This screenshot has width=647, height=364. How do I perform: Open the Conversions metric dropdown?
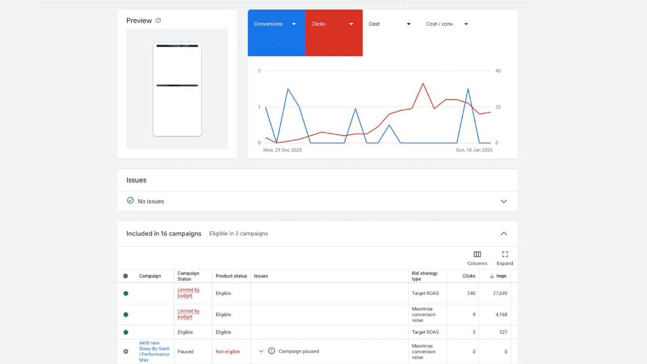click(x=294, y=24)
